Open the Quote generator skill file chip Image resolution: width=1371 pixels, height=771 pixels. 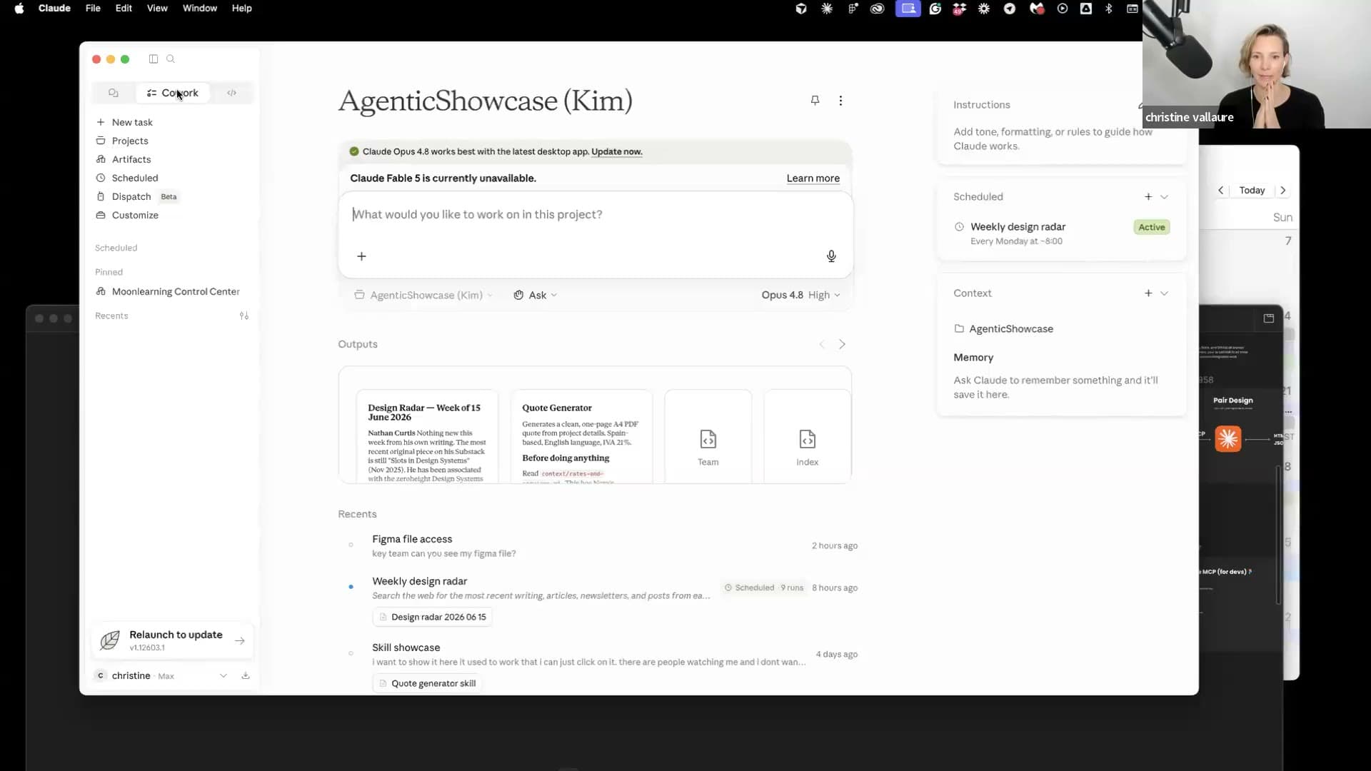click(x=427, y=683)
